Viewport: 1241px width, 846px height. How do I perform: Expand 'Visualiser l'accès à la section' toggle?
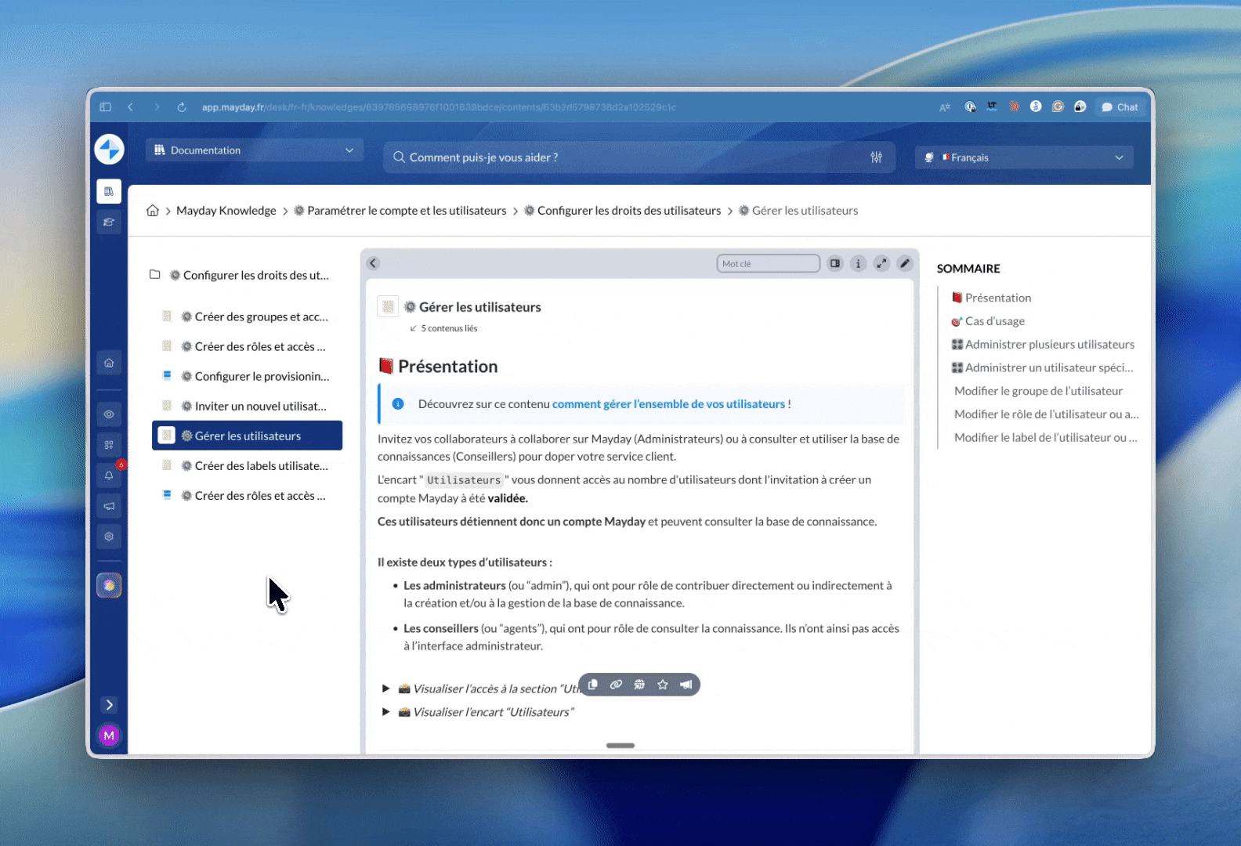pos(386,689)
